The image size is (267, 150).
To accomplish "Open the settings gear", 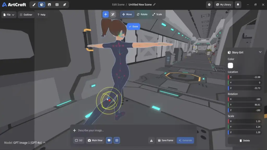I will pos(209,5).
